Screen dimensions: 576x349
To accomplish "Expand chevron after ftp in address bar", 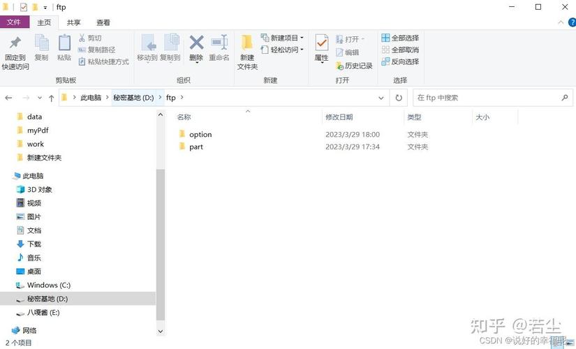I will [x=182, y=98].
